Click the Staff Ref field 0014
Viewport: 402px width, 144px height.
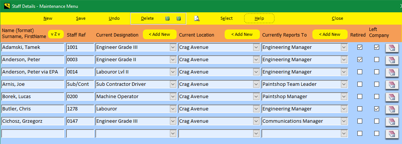click(x=80, y=72)
